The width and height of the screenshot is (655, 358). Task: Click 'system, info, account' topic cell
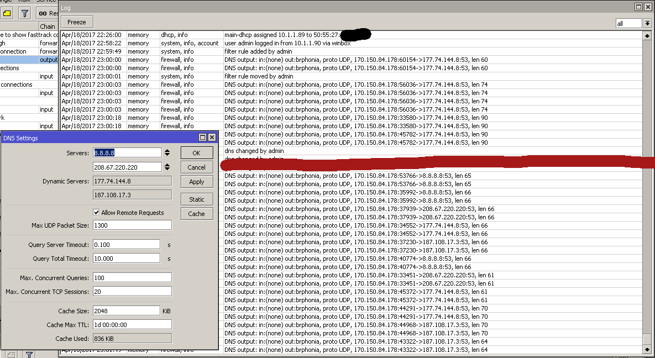coord(190,43)
